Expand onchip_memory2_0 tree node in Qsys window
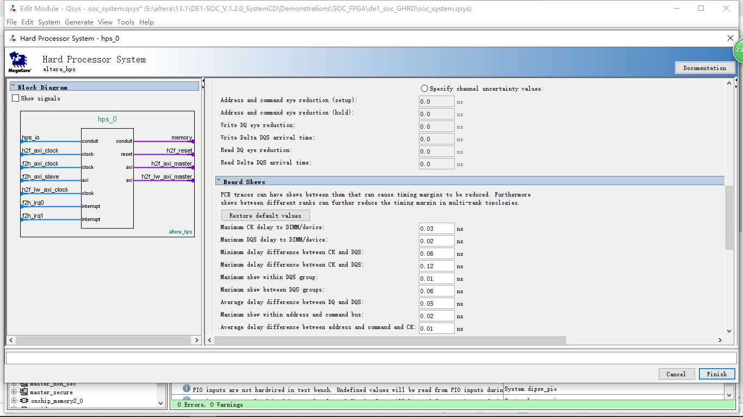743x417 pixels. (x=14, y=401)
